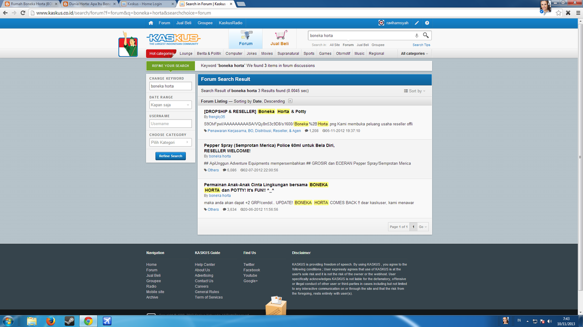This screenshot has height=327, width=583.
Task: Launch Windows Explorer from the taskbar
Action: coord(32,321)
